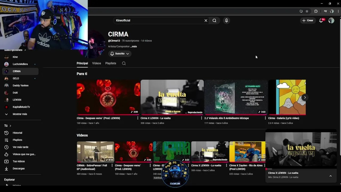Screen dimensions: 341x192
Task: Open Cirma X Zayden - Rio de Aires title
Action: coord(246,167)
